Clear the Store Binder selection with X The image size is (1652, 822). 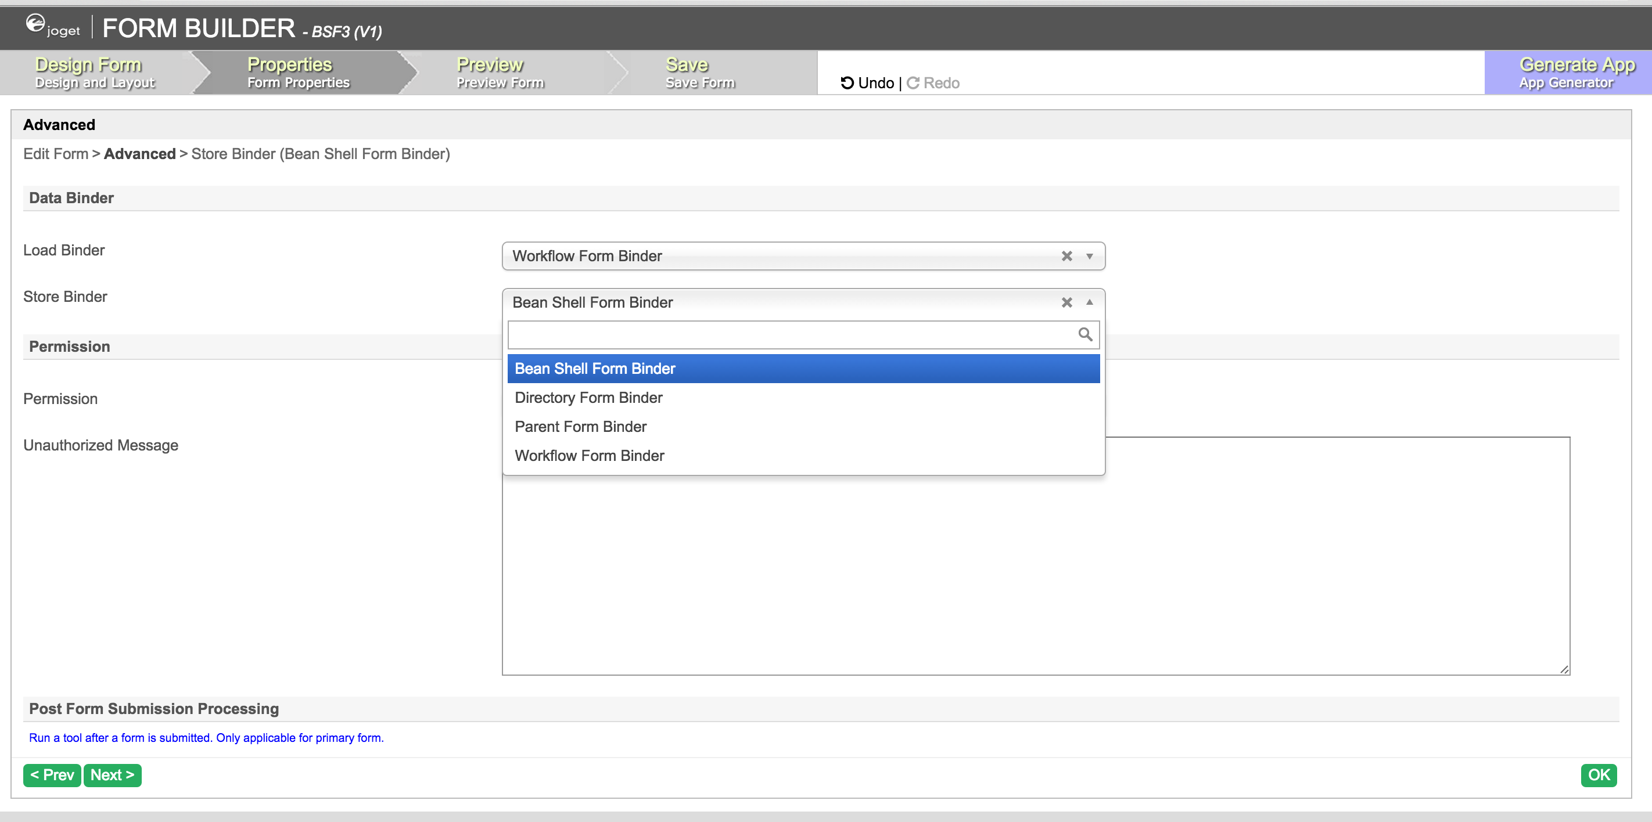tap(1066, 302)
